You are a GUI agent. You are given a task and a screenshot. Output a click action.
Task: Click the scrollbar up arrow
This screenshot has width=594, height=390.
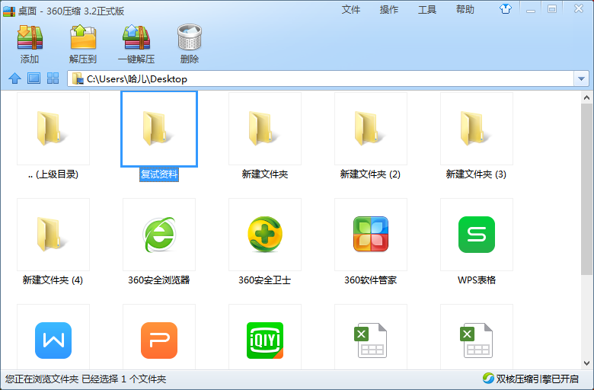(586, 97)
